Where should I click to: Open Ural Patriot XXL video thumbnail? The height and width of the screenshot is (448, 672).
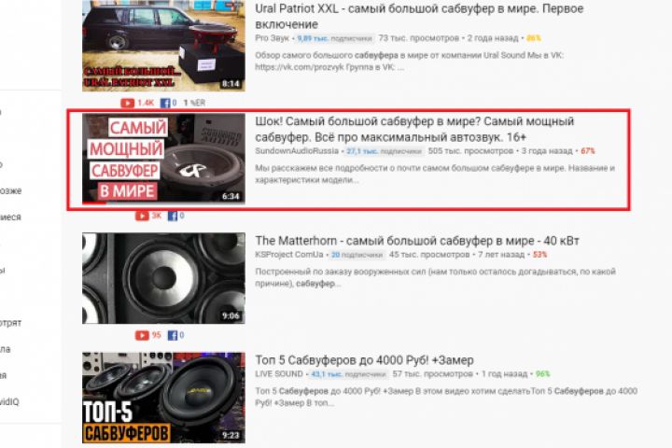[163, 46]
